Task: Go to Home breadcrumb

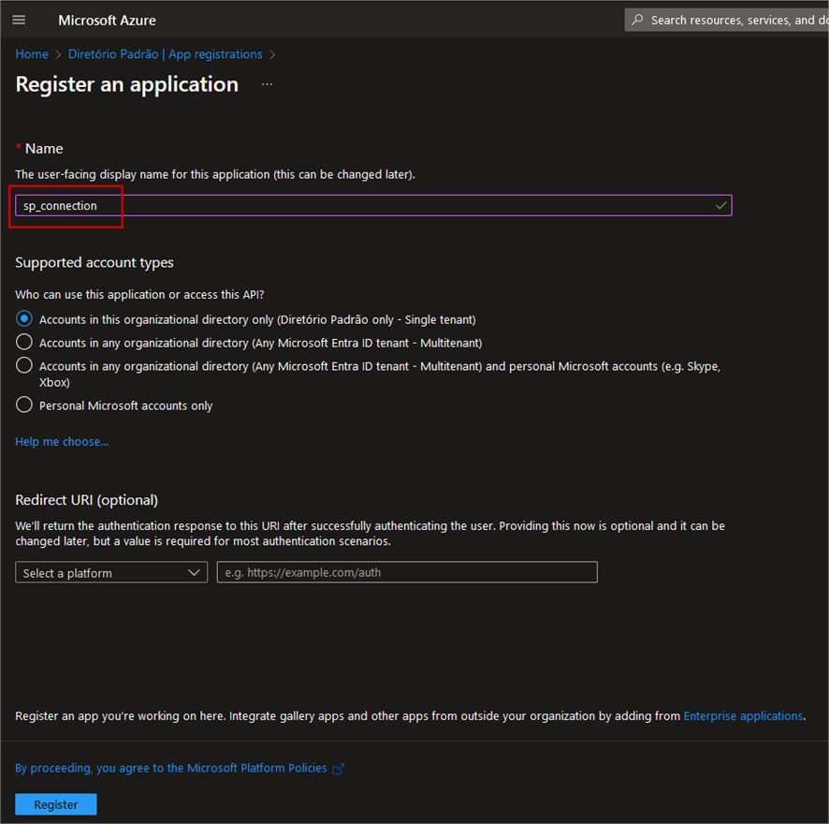Action: [x=32, y=54]
